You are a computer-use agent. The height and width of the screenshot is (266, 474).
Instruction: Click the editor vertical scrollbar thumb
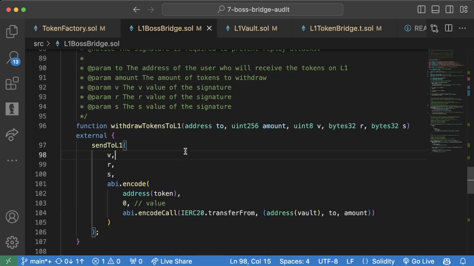[x=470, y=175]
